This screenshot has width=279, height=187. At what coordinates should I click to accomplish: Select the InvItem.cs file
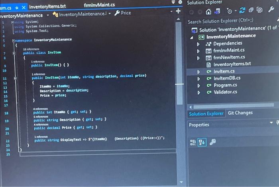pos(224,71)
